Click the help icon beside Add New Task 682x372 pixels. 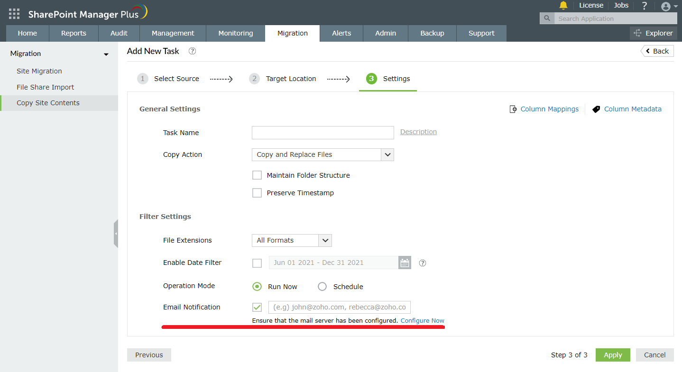[x=192, y=51]
